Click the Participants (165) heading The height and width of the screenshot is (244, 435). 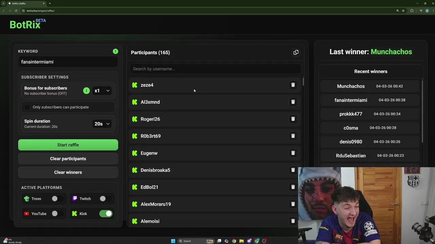[x=150, y=53]
